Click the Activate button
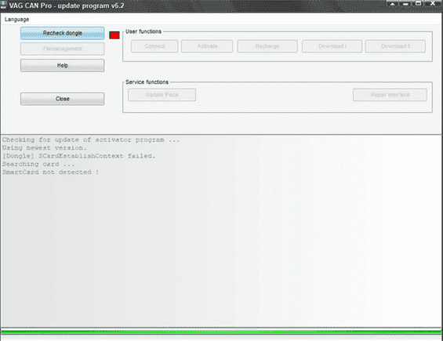The width and height of the screenshot is (443, 341). 207,46
